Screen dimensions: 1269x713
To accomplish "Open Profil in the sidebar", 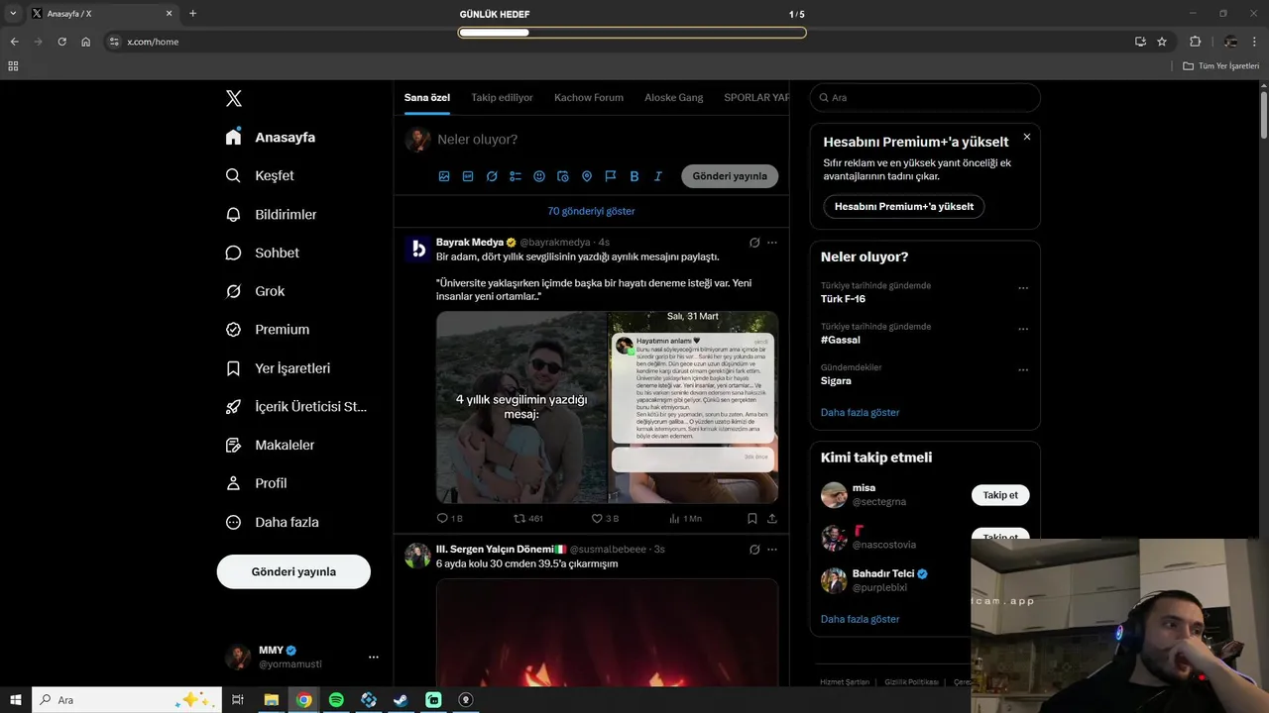I will (258, 483).
